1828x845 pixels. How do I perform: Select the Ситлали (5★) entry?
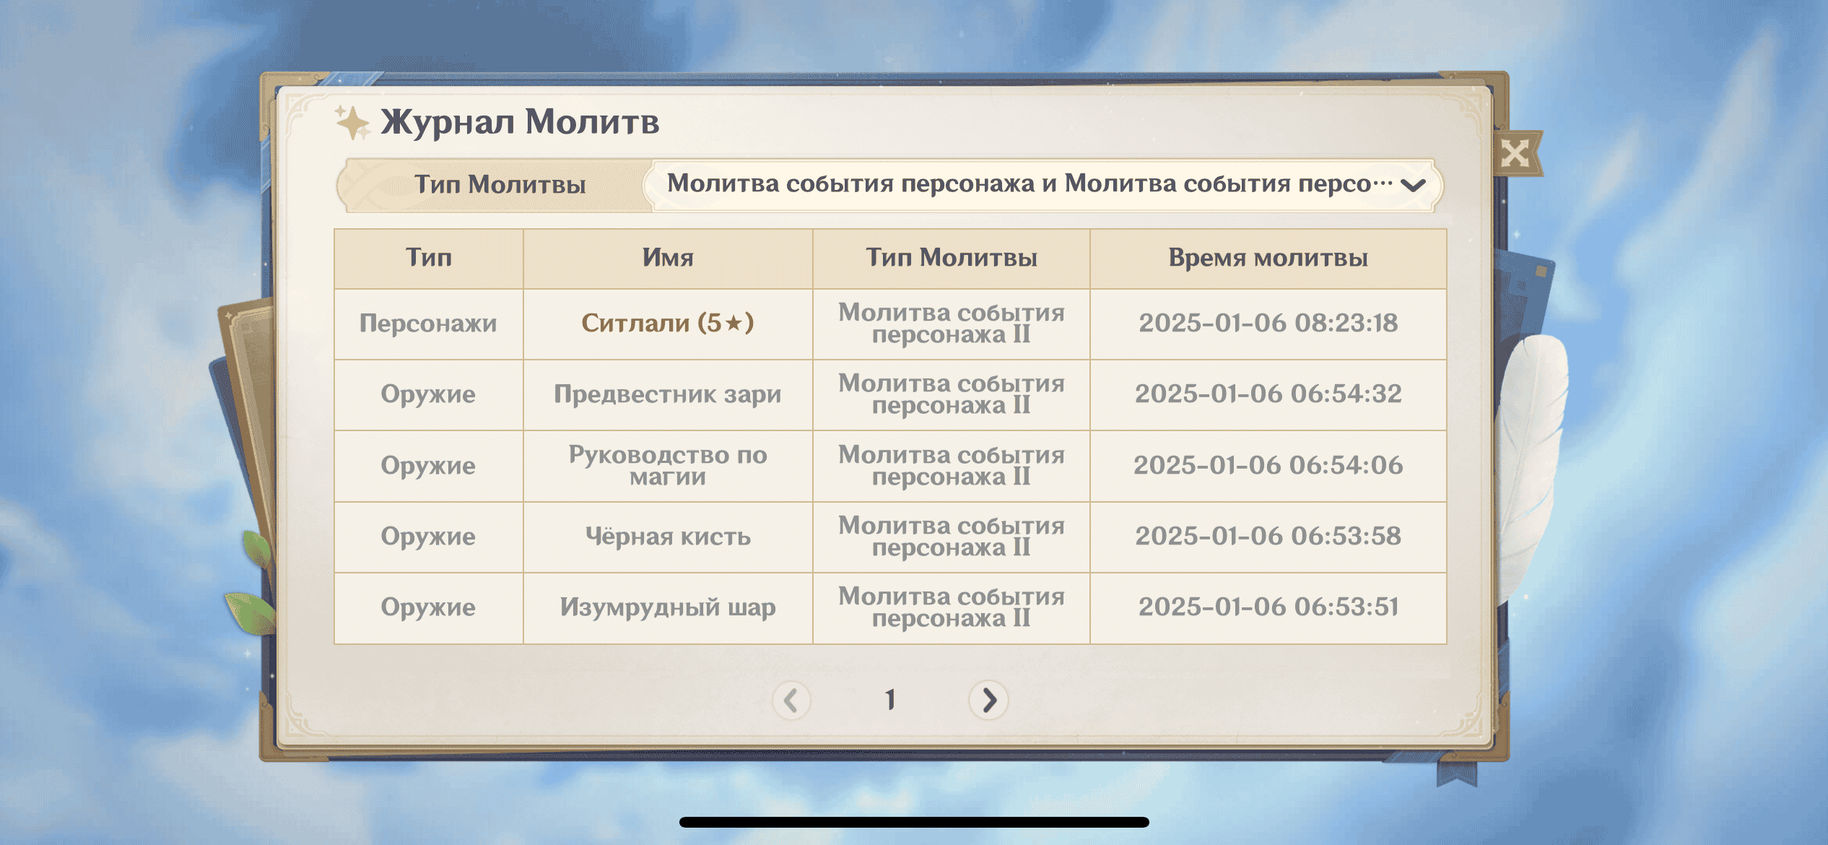[x=668, y=323]
